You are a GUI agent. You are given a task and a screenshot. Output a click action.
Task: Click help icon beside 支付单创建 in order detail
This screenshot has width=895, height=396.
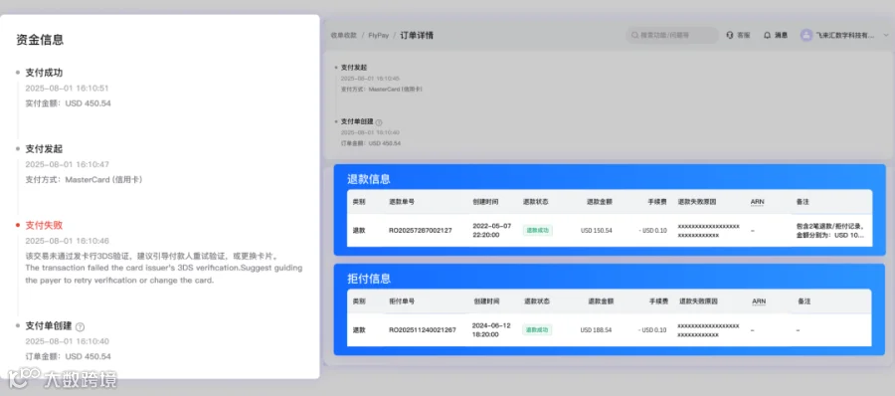tap(379, 121)
